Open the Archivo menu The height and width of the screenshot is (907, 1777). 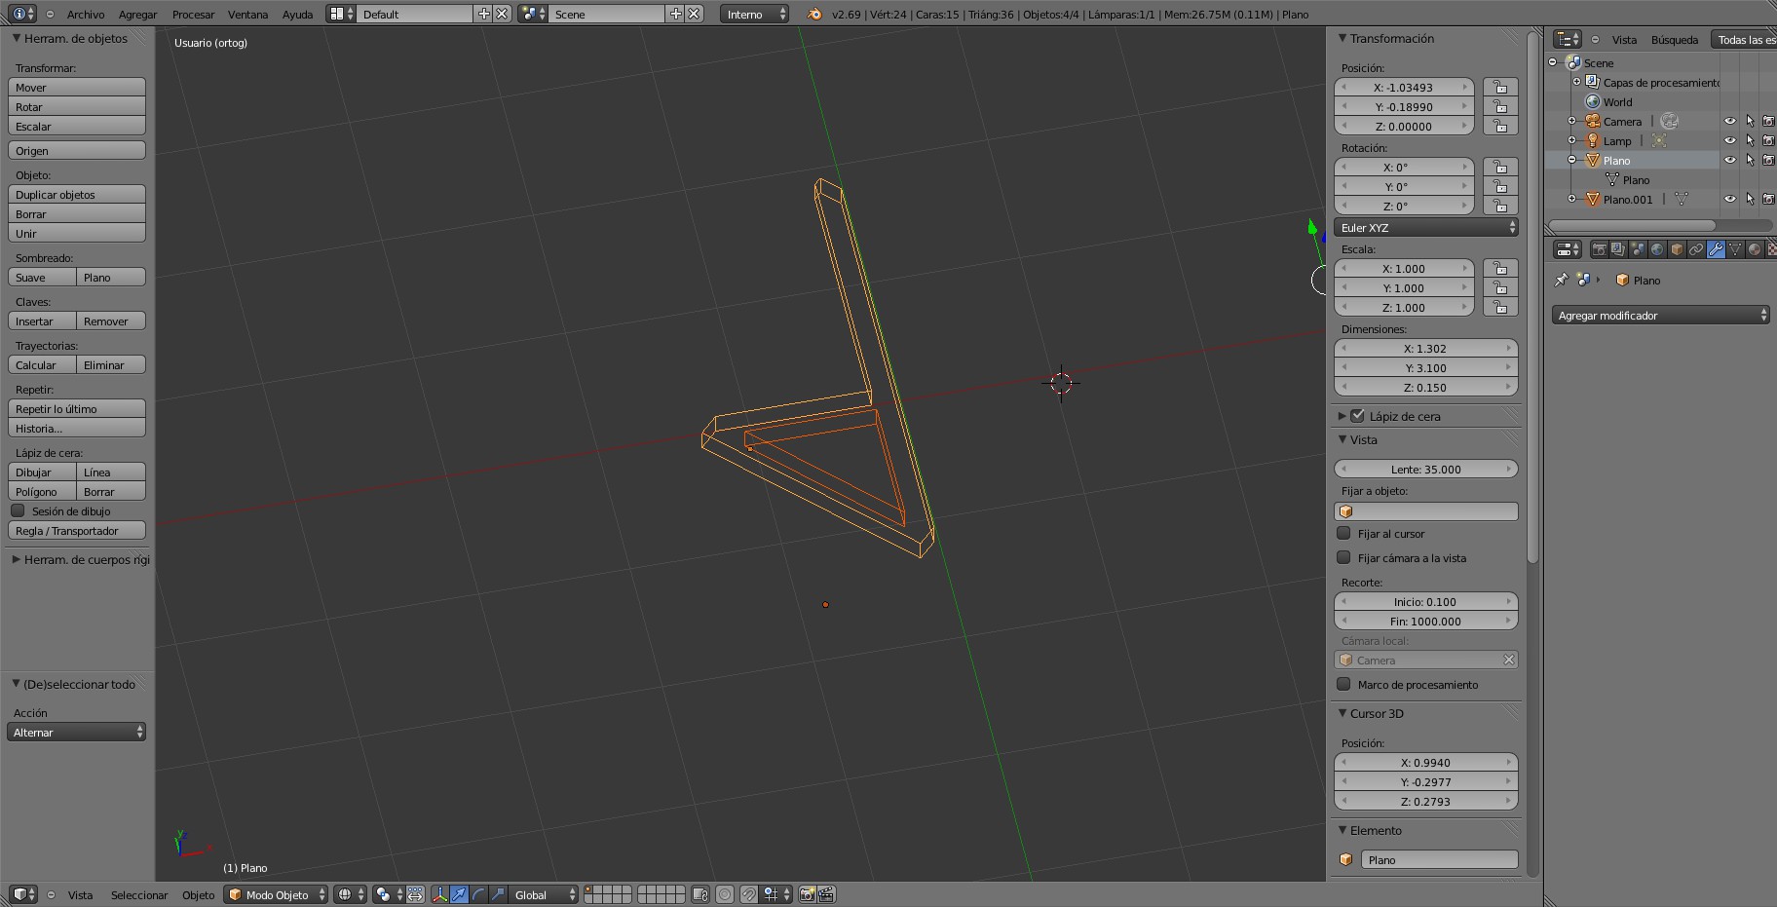(x=86, y=15)
